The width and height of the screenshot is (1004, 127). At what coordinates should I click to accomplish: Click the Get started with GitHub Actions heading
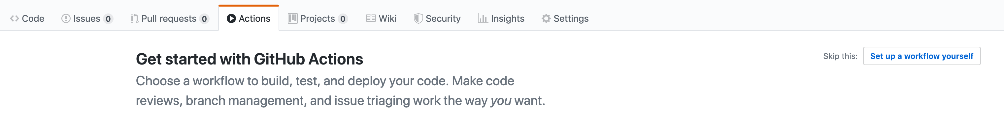tap(250, 60)
